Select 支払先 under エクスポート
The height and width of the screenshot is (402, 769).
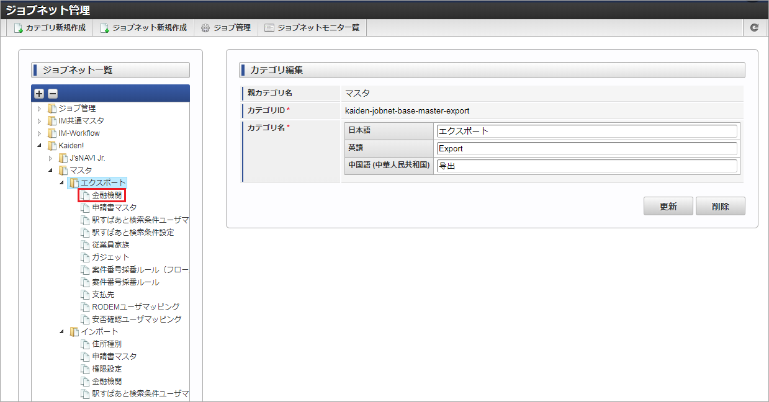tap(103, 295)
